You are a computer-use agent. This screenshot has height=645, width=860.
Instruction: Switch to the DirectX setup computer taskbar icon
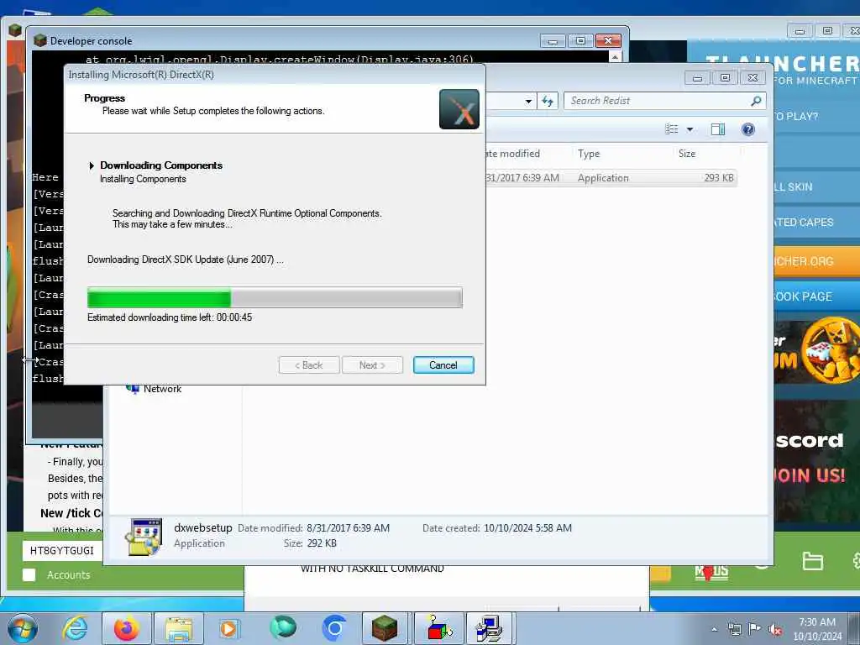490,628
